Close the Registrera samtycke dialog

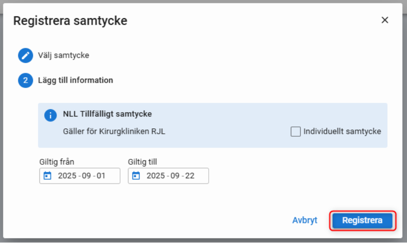385,20
